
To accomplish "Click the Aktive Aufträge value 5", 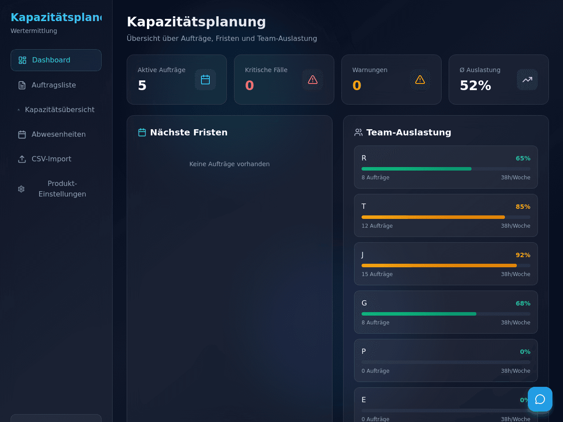I will pyautogui.click(x=142, y=85).
